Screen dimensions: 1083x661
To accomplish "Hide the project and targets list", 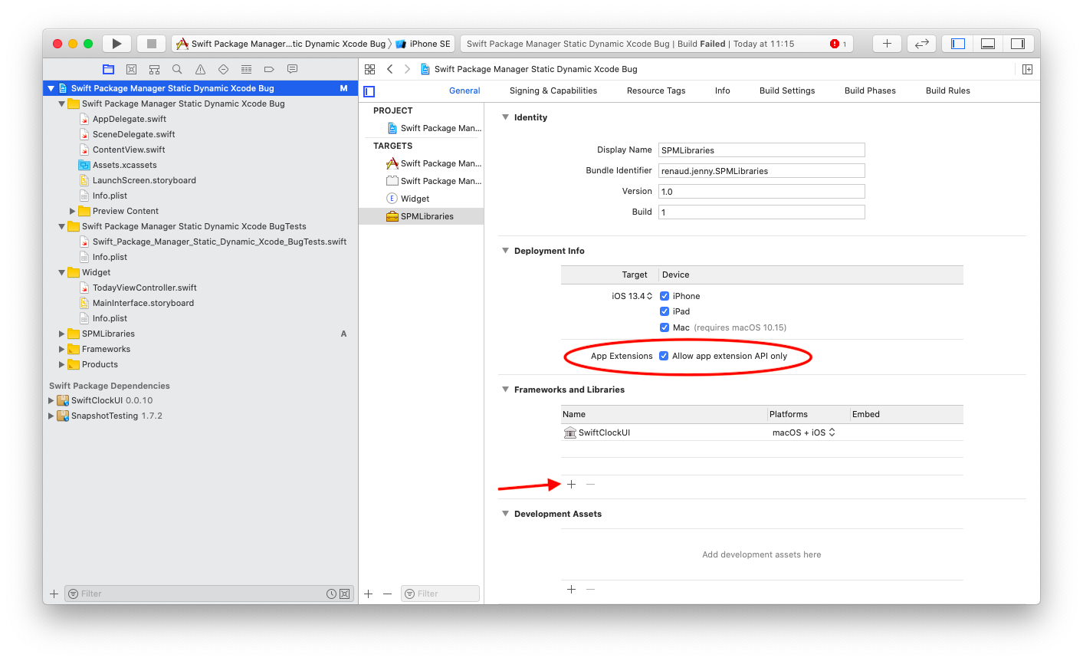I will 369,91.
